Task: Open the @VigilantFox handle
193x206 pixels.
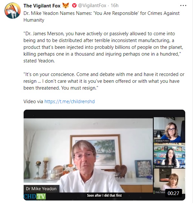Action: (x=92, y=5)
